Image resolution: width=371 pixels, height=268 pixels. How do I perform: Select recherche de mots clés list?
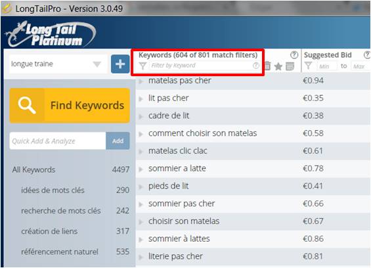[61, 211]
